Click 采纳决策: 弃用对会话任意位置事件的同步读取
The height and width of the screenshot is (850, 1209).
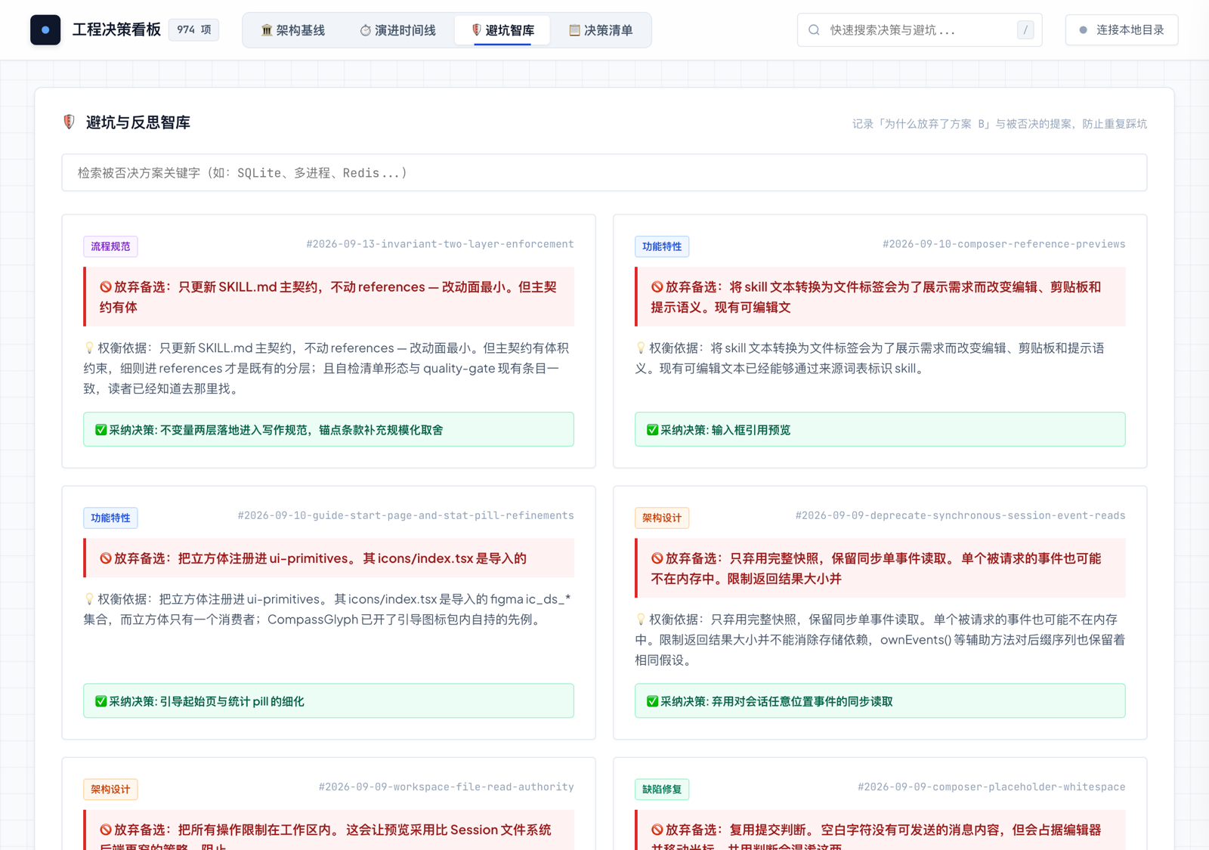pos(880,700)
